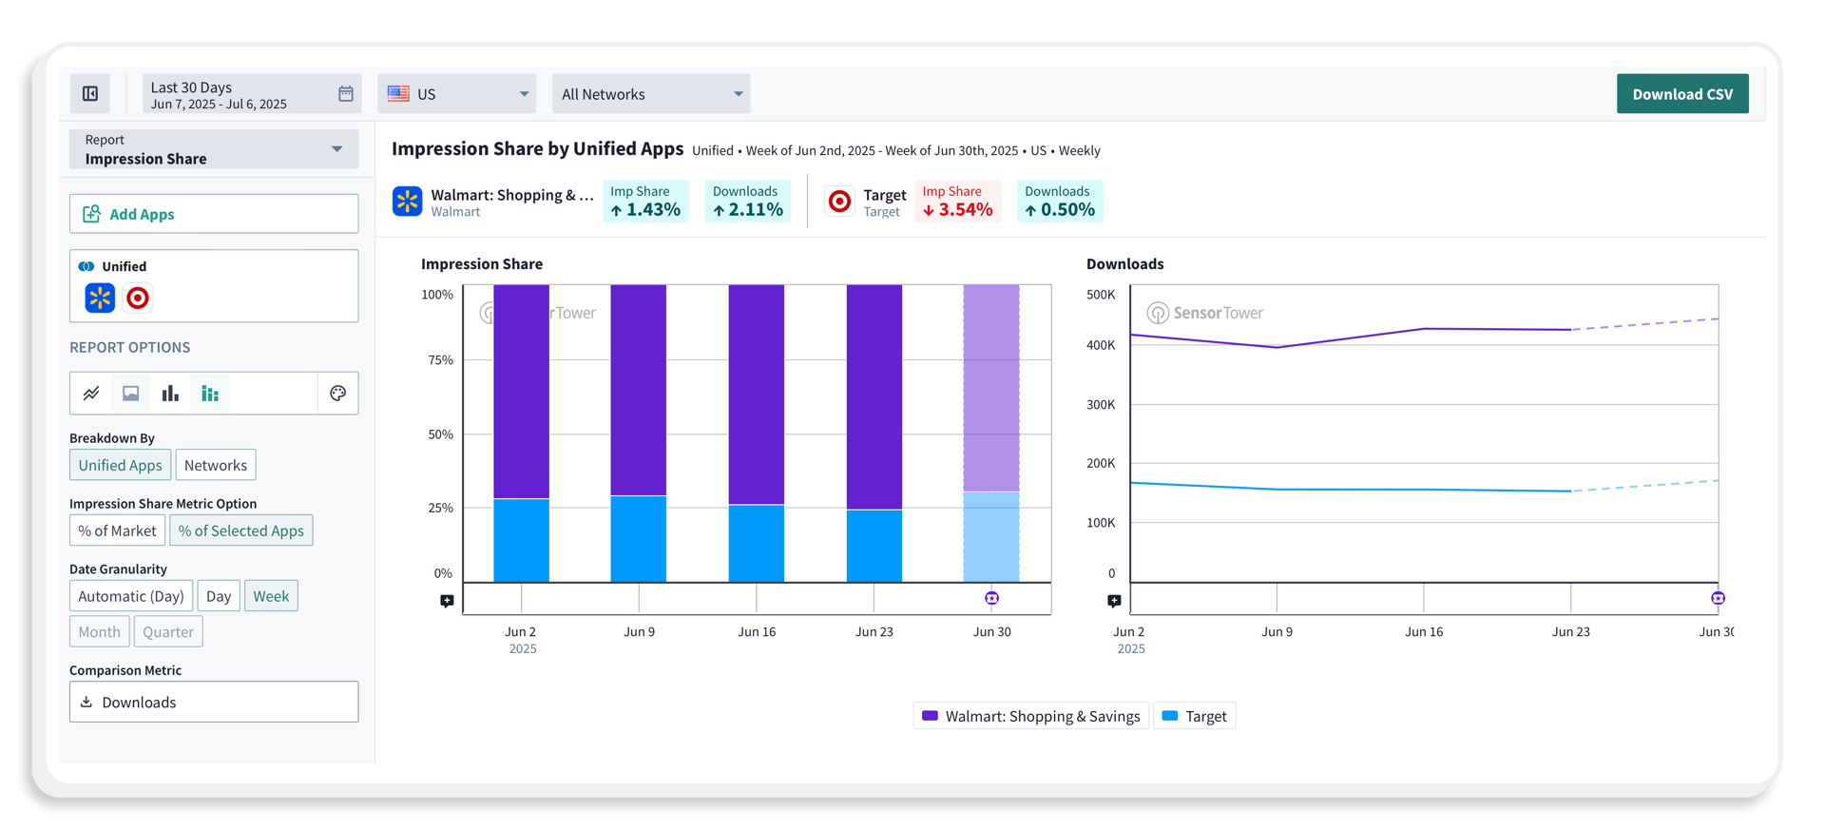Click the Unified toggle icon
Viewport: 1825px width, 829px height.
coord(86,266)
